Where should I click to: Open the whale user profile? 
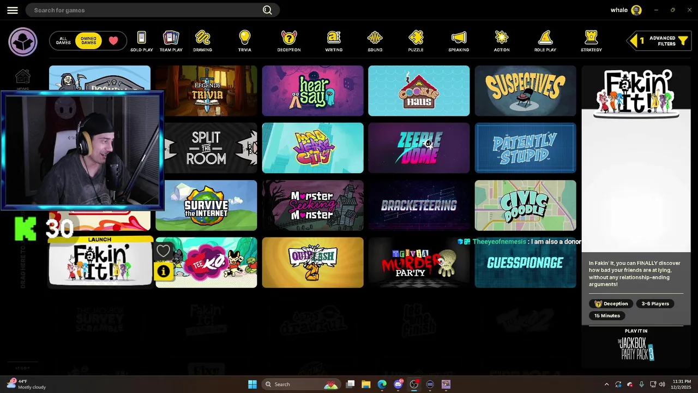coord(625,10)
